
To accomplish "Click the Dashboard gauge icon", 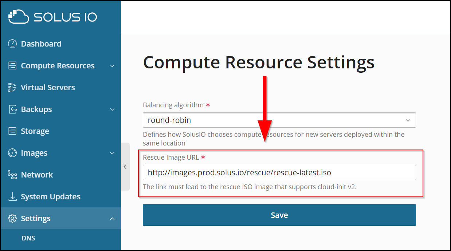I will (12, 44).
